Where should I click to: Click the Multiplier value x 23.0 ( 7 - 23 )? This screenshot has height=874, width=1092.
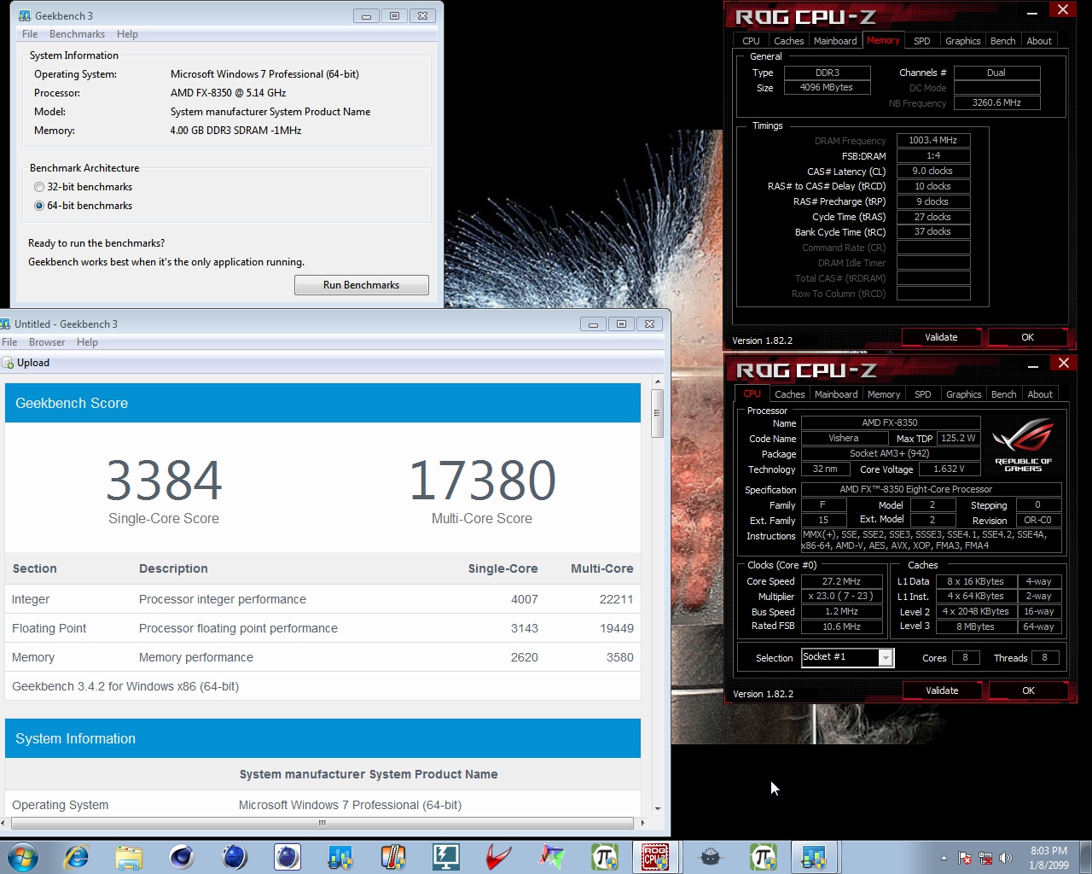click(840, 596)
